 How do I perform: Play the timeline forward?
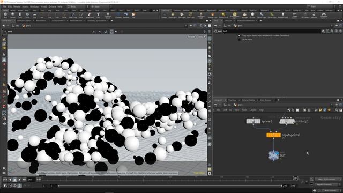[19, 180]
